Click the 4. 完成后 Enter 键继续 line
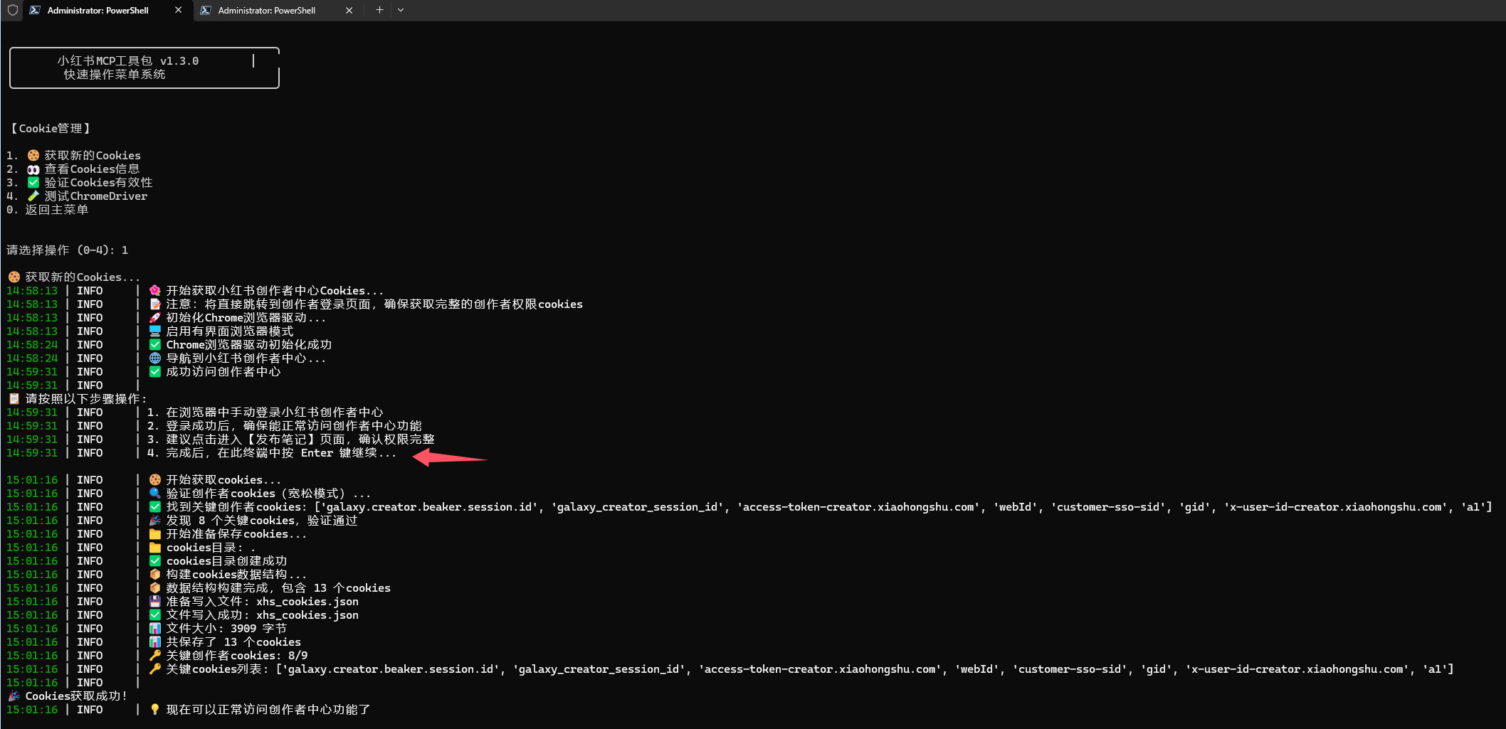Viewport: 1506px width, 729px height. pyautogui.click(x=271, y=452)
